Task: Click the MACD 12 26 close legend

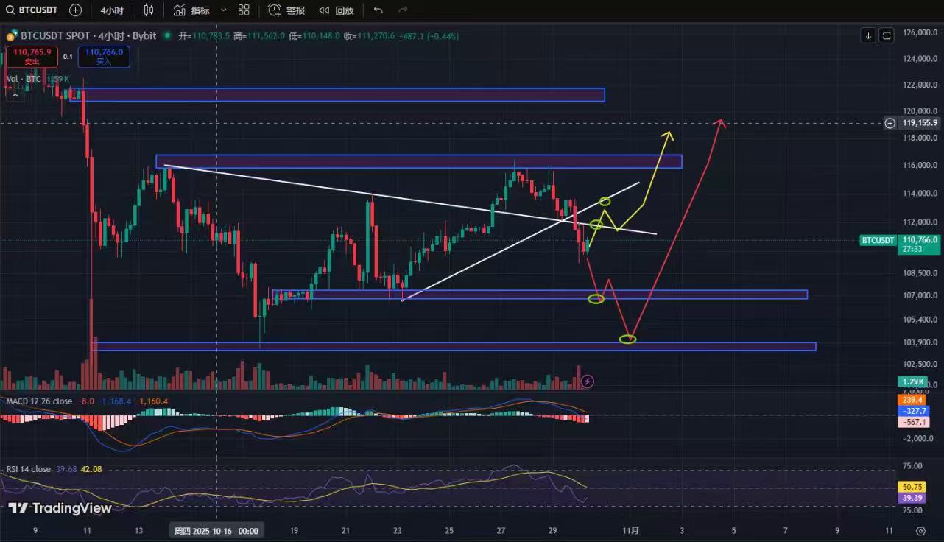Action: tap(39, 401)
